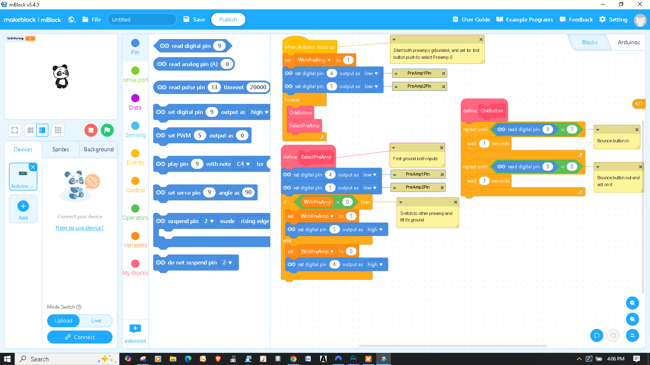
Task: Open suspend pin 2 dropdown
Action: tap(209, 221)
